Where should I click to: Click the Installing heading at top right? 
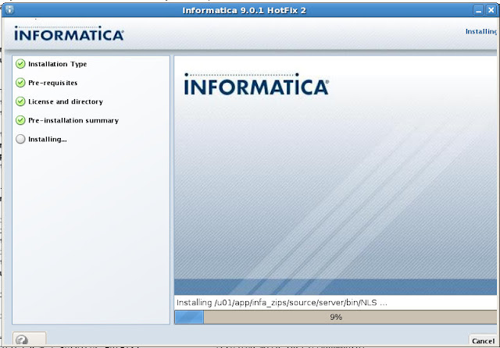tap(481, 32)
